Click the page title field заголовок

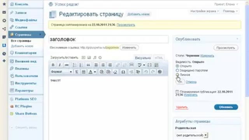coord(109,39)
